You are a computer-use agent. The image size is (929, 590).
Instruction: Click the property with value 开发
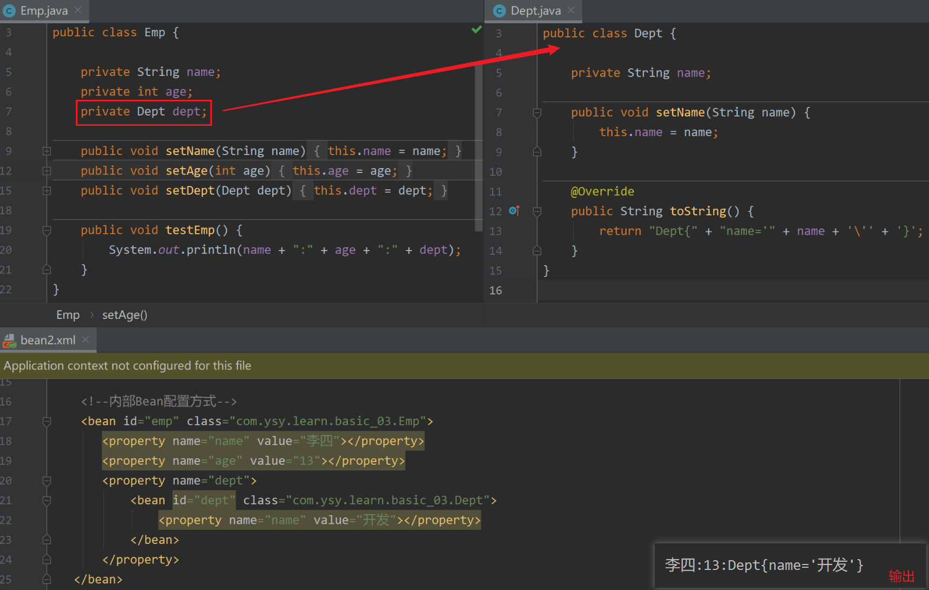coord(320,520)
